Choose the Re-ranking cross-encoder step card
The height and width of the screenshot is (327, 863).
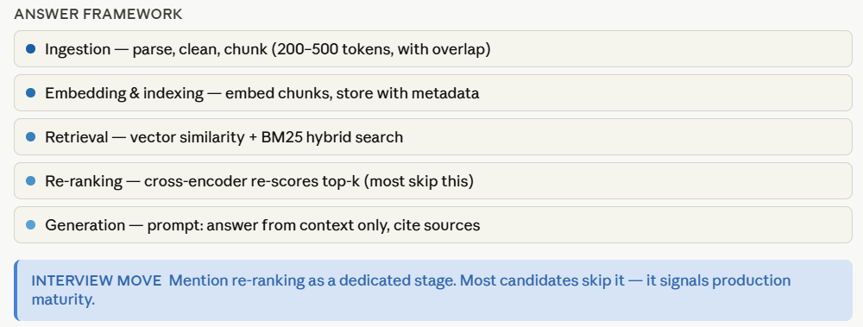pos(433,180)
